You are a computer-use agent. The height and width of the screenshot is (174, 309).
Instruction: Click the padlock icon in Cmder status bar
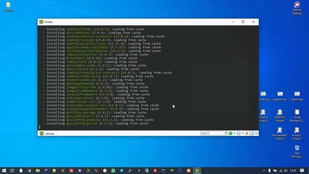pyautogui.click(x=247, y=133)
